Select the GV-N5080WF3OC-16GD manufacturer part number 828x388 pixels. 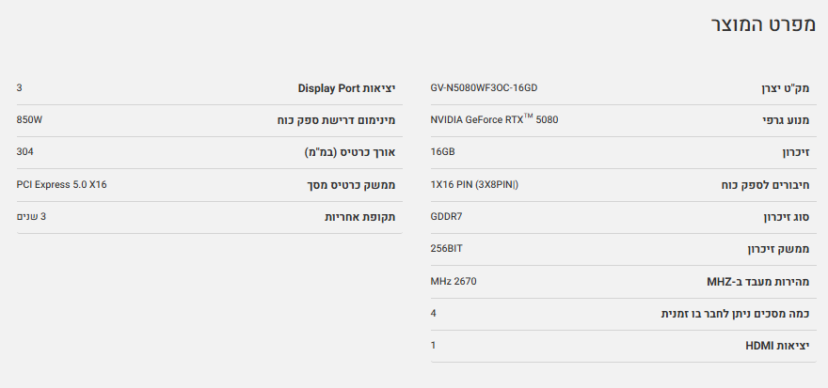point(484,88)
